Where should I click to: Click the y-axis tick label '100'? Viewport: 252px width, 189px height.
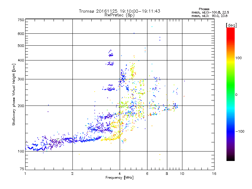click(21, 151)
